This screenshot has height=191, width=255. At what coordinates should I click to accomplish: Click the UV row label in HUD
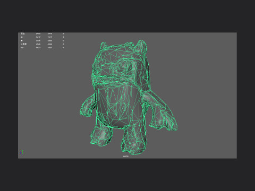click(x=22, y=48)
